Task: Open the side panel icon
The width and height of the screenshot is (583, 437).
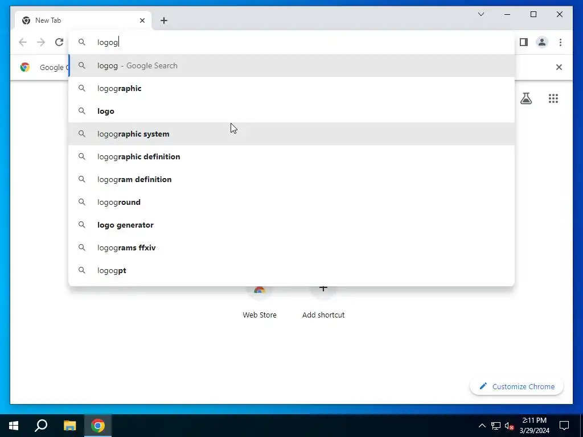Action: 524,42
